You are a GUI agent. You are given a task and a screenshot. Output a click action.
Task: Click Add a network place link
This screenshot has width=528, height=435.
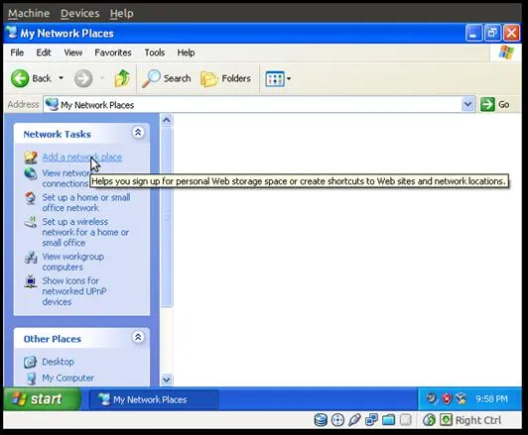(82, 157)
